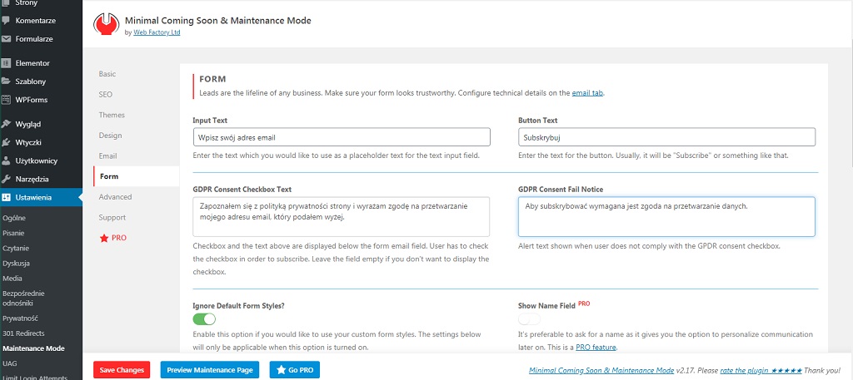The width and height of the screenshot is (853, 380).
Task: Open Minimal Coming Soon footer link
Action: click(x=601, y=371)
